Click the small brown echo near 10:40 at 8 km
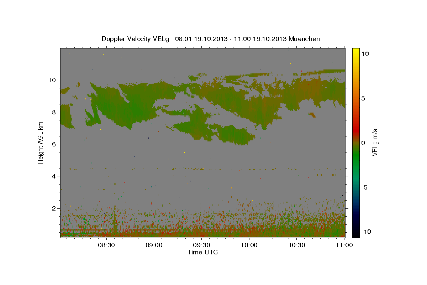Screen dimensions: 427x285 [x=312, y=115]
